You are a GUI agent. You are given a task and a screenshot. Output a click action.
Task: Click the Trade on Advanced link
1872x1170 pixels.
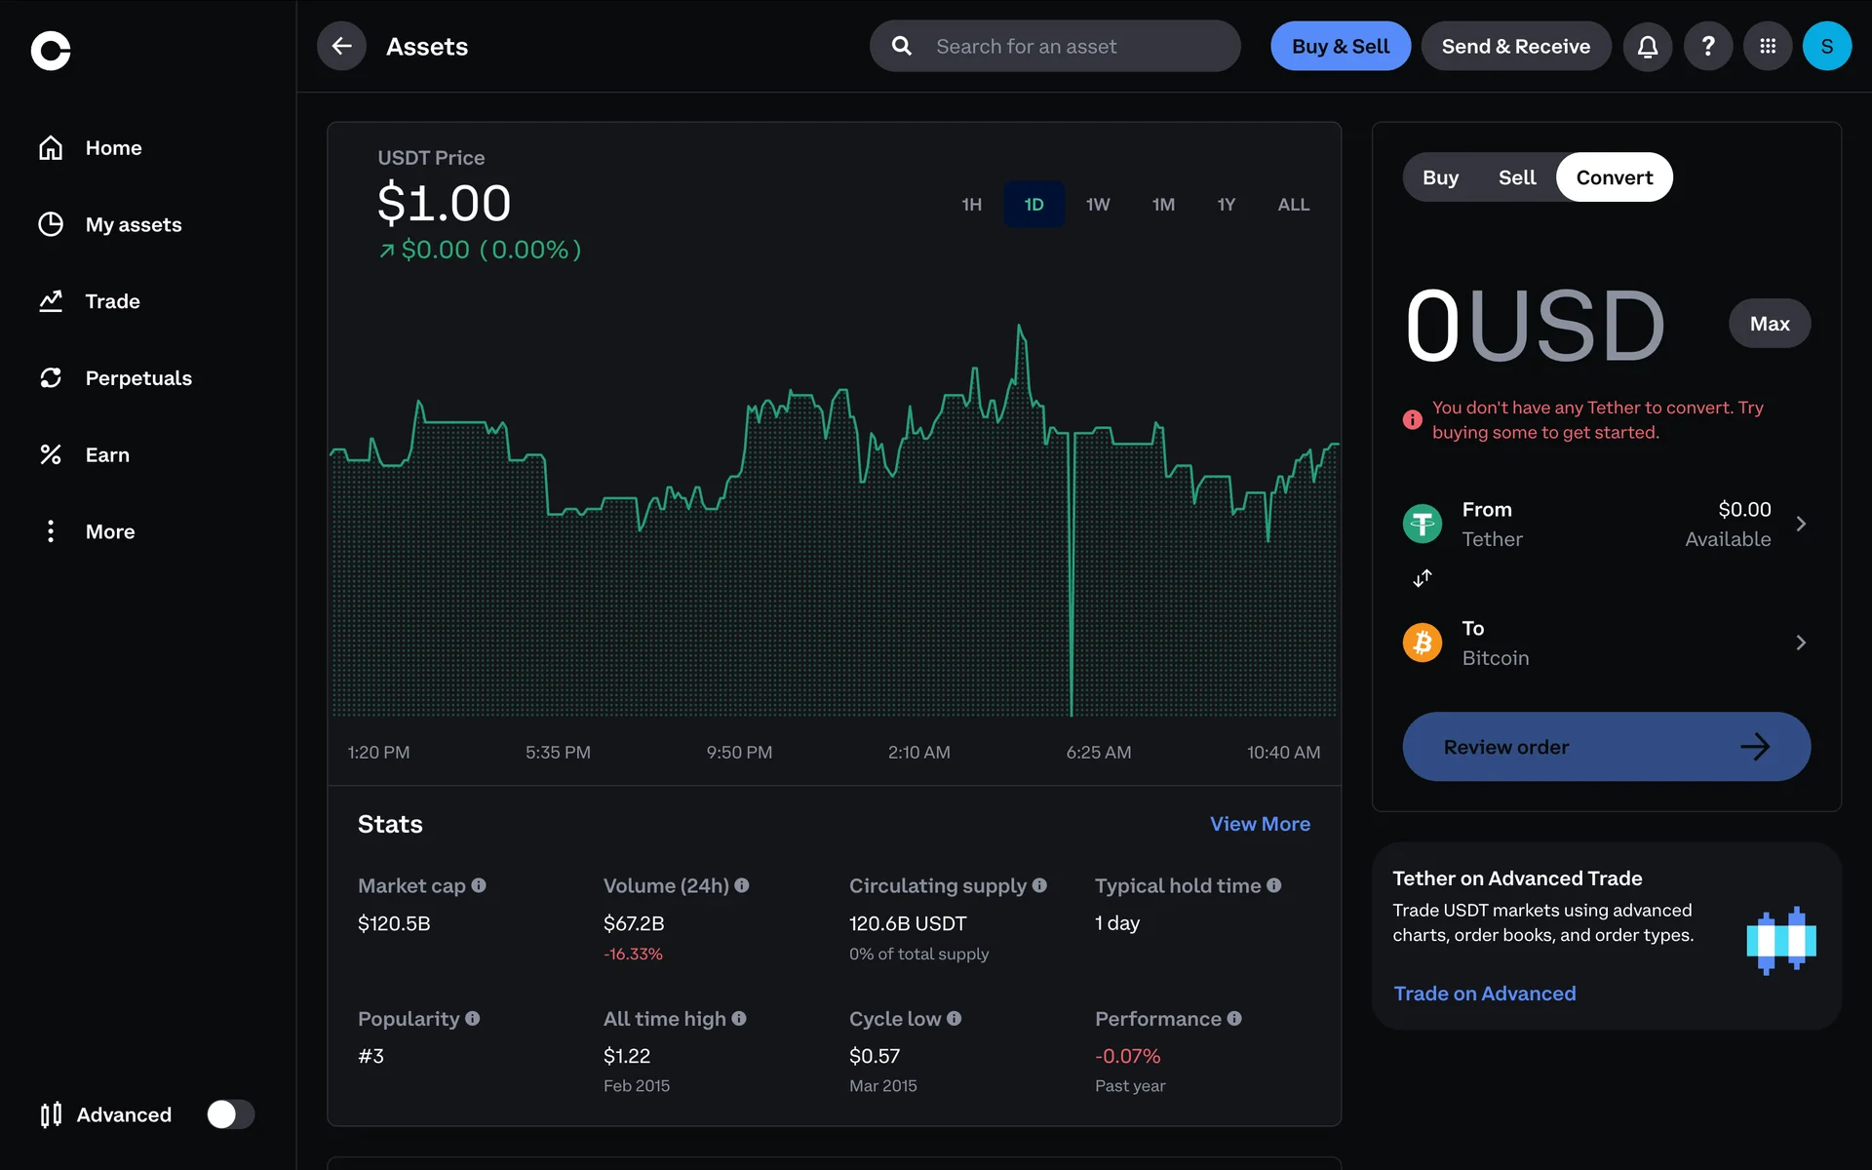(1484, 994)
